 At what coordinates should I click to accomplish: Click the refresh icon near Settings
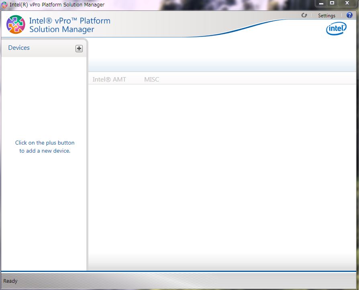304,15
